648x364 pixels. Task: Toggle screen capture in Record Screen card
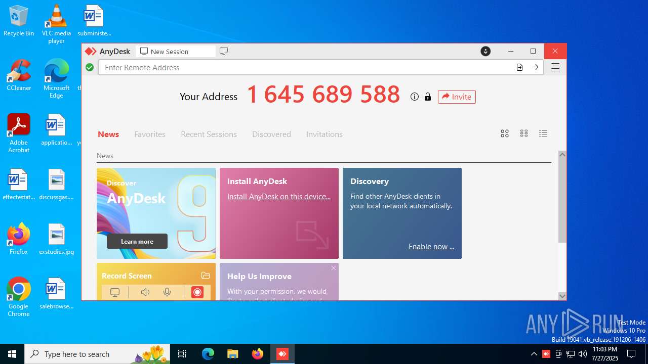coord(115,292)
